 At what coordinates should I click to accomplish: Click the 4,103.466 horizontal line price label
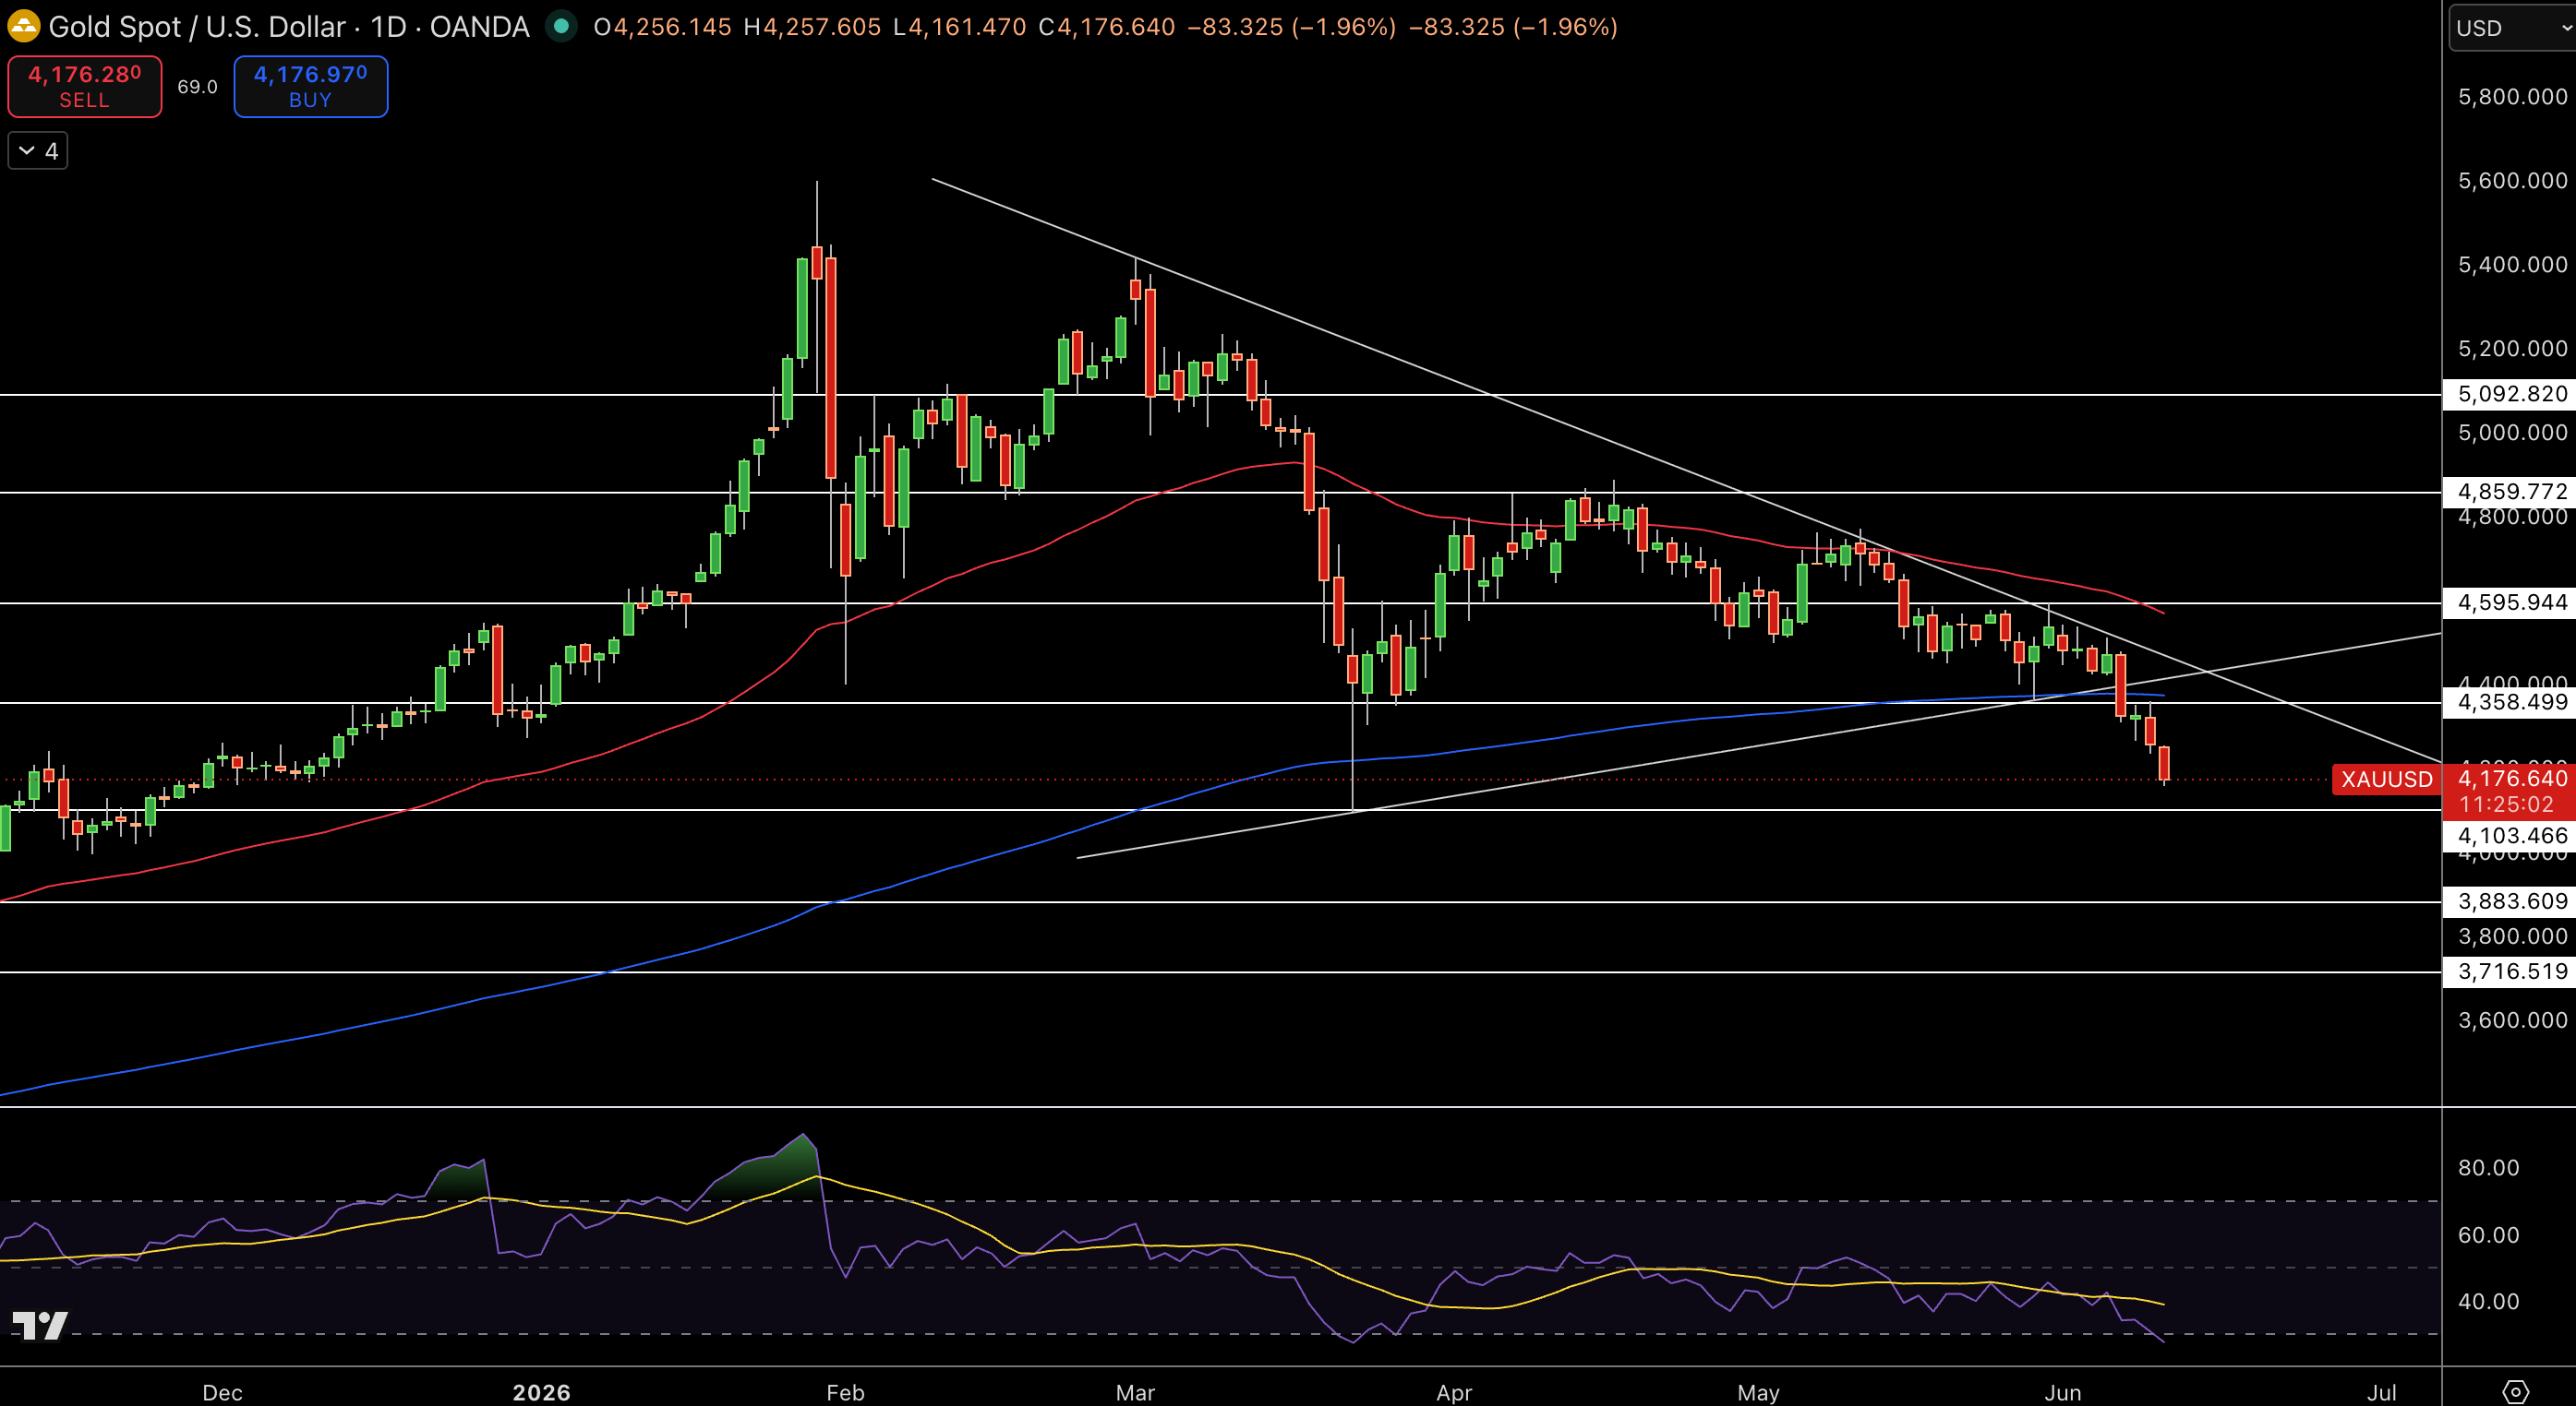(2511, 837)
